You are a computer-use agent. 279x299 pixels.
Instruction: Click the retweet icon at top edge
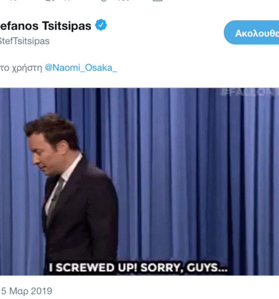(50, 0)
